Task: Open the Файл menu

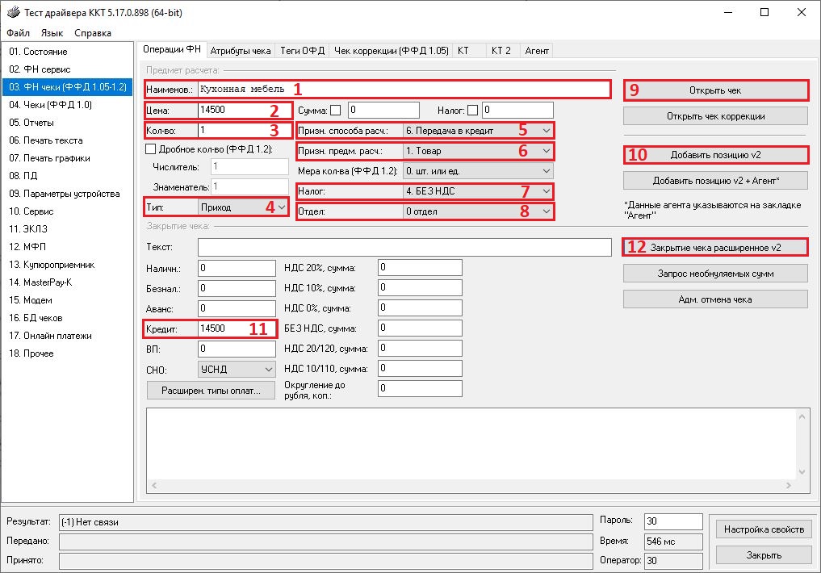Action: [x=18, y=33]
